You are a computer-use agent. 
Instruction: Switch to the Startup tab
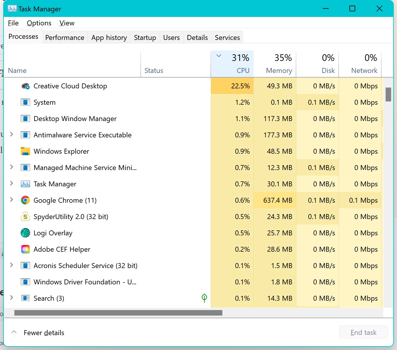[145, 38]
